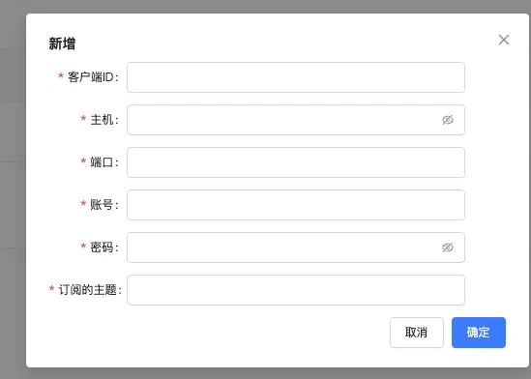This screenshot has height=379, width=531.
Task: Confirm the form with 确定 button
Action: point(479,333)
